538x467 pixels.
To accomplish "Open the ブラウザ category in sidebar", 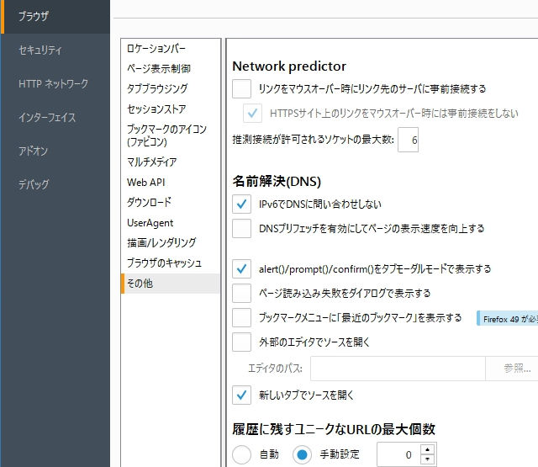I will tap(55, 16).
